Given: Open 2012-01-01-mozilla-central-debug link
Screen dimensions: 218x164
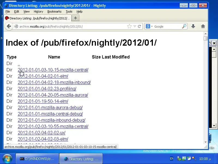Looking at the screenshot, I should [x=50, y=114].
